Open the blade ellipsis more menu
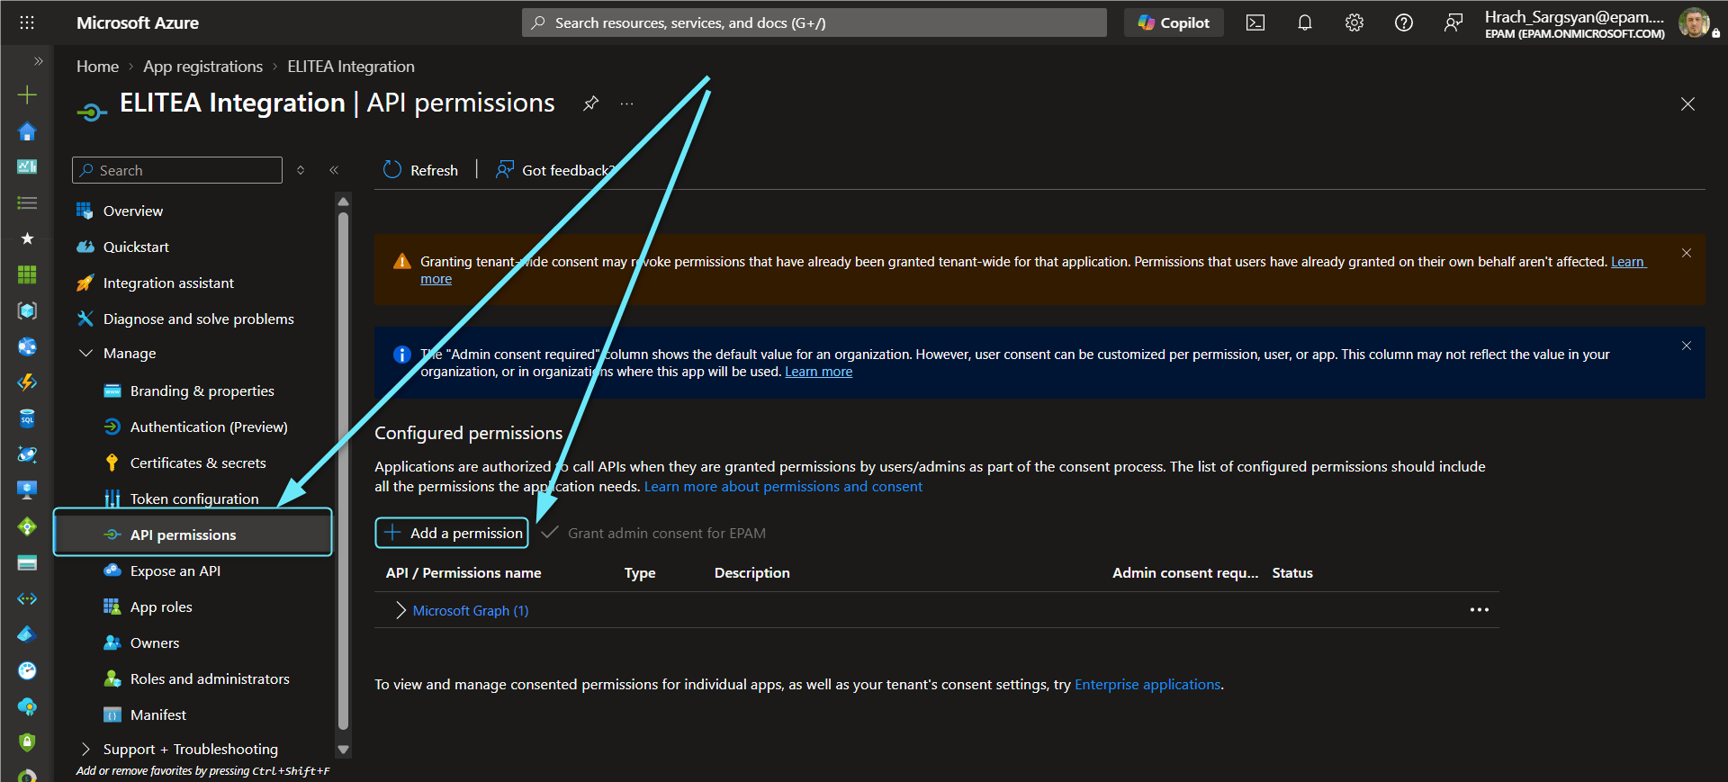 click(626, 103)
